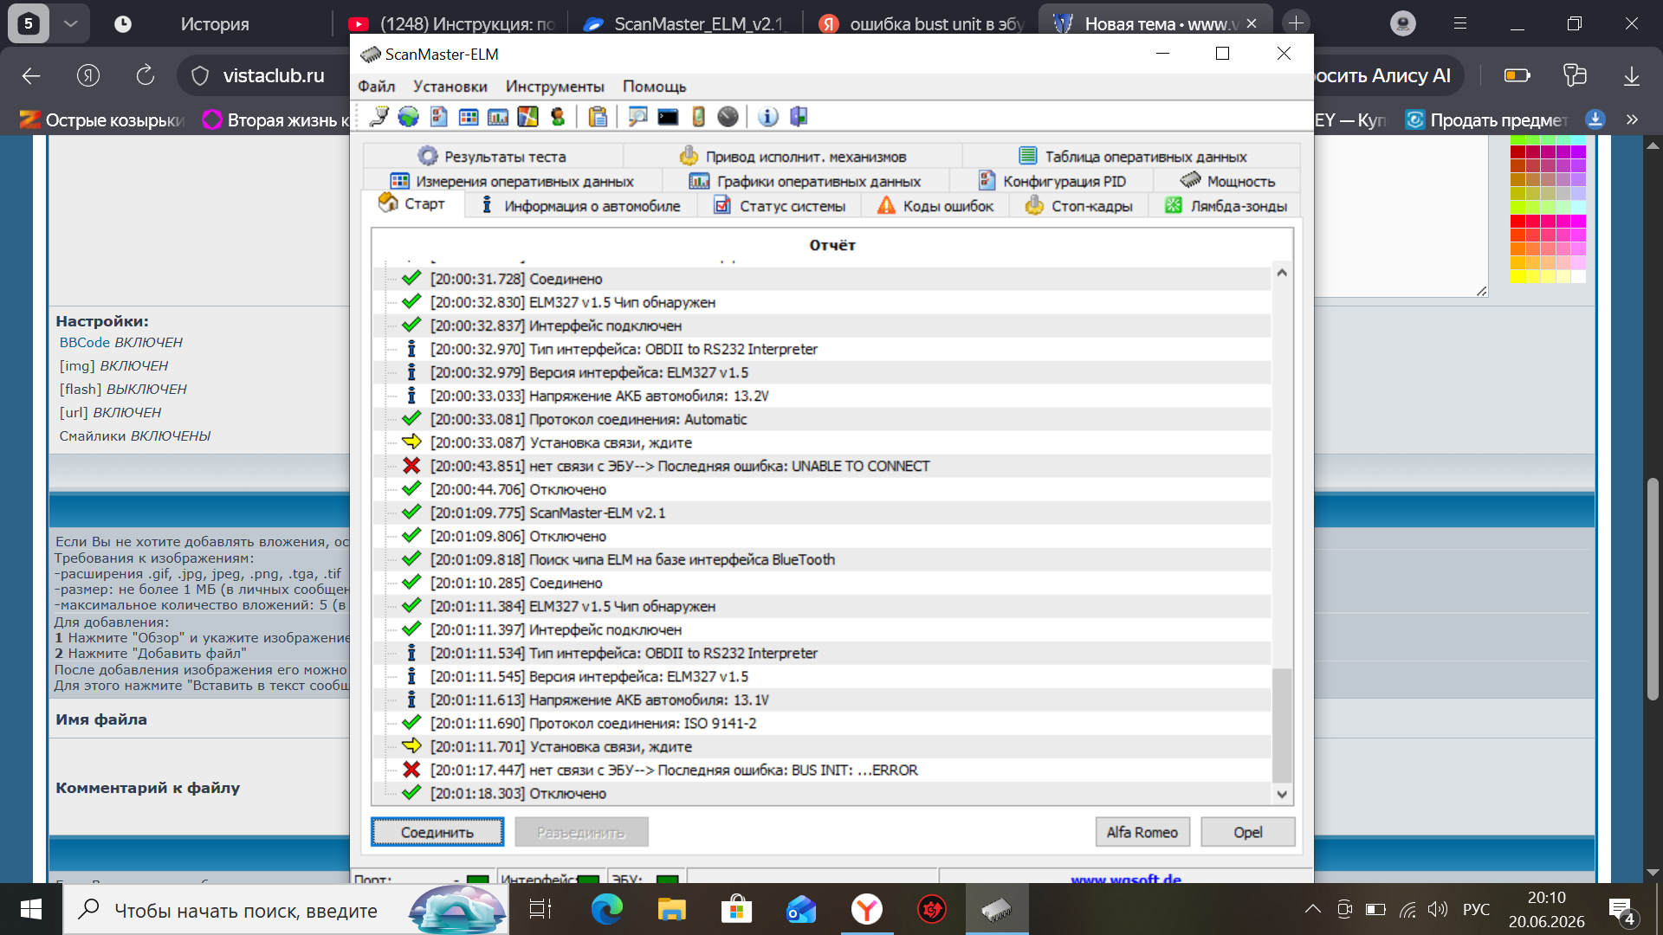This screenshot has width=1663, height=935.
Task: Open the Информация о автомобиле tab
Action: pos(581,206)
